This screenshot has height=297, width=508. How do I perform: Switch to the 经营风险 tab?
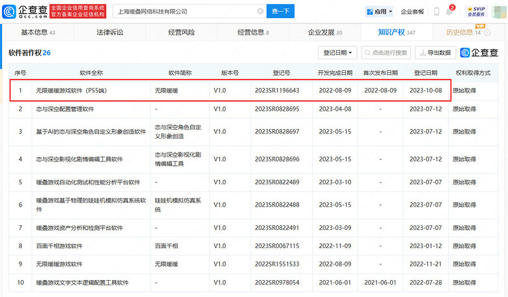(180, 32)
